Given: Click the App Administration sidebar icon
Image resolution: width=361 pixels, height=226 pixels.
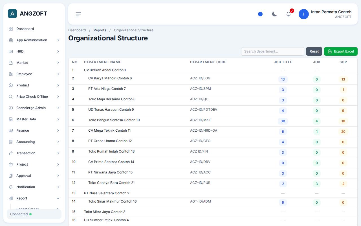Looking at the screenshot, I should pyautogui.click(x=11, y=40).
